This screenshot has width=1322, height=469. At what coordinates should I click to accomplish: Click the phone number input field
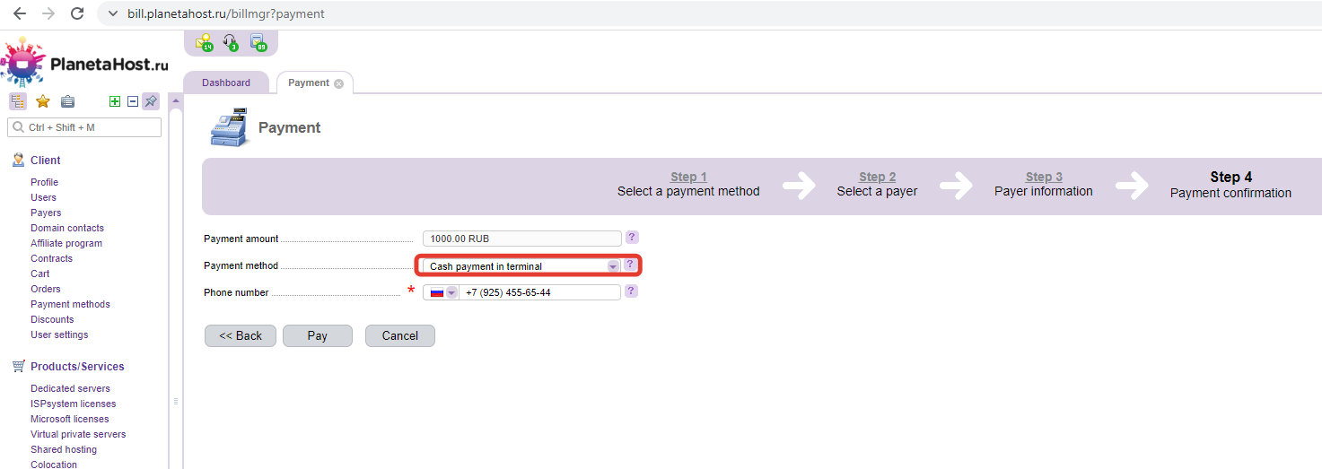point(538,292)
